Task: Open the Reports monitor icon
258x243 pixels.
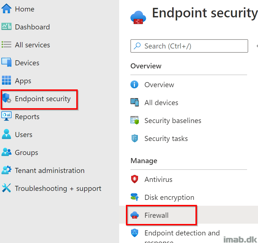Action: (6, 116)
